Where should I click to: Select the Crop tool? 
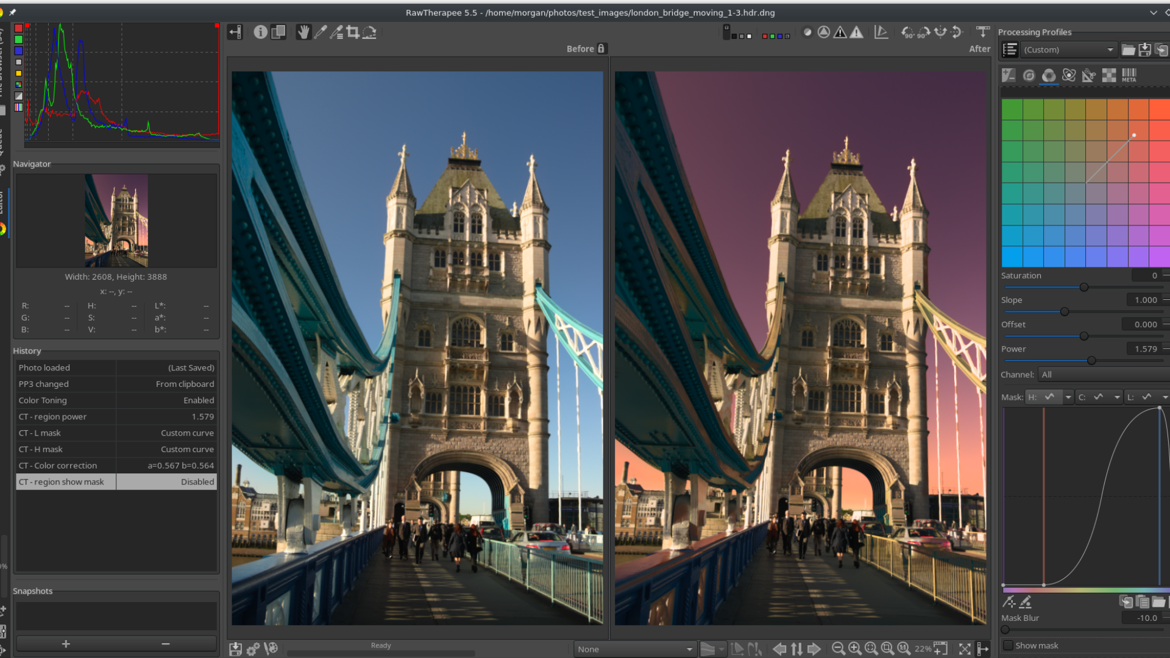click(353, 32)
